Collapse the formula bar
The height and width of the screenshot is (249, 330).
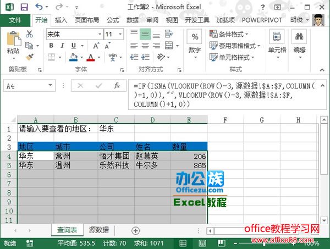[x=322, y=85]
